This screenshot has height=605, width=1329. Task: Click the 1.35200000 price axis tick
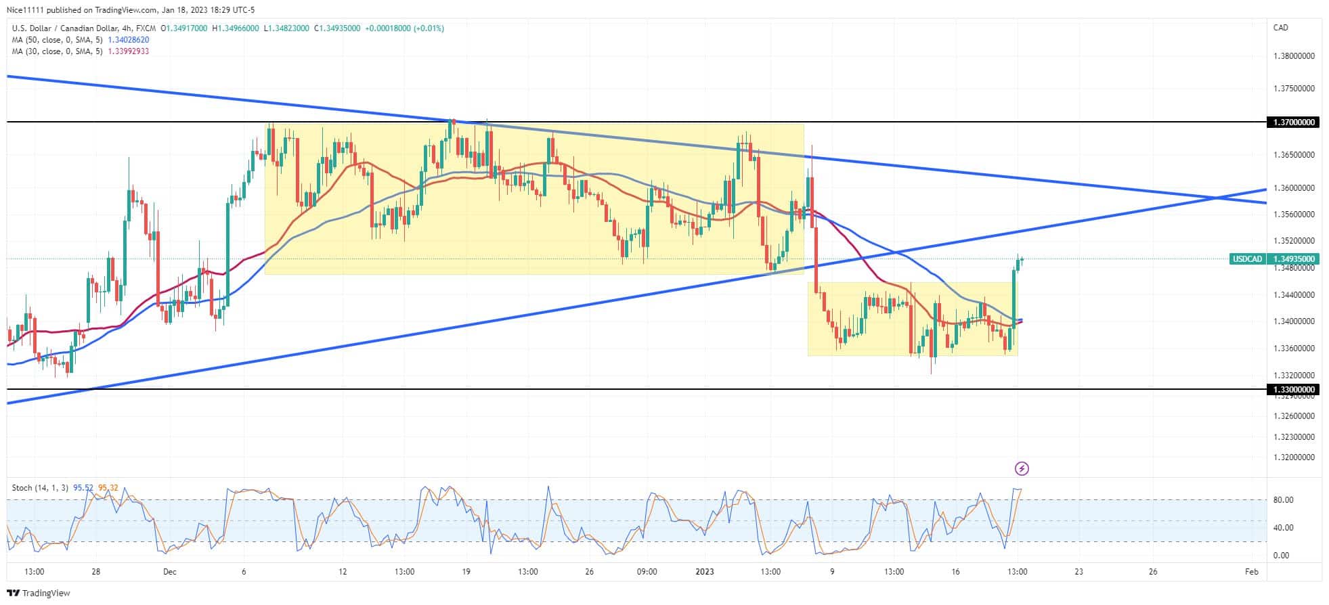[1294, 241]
